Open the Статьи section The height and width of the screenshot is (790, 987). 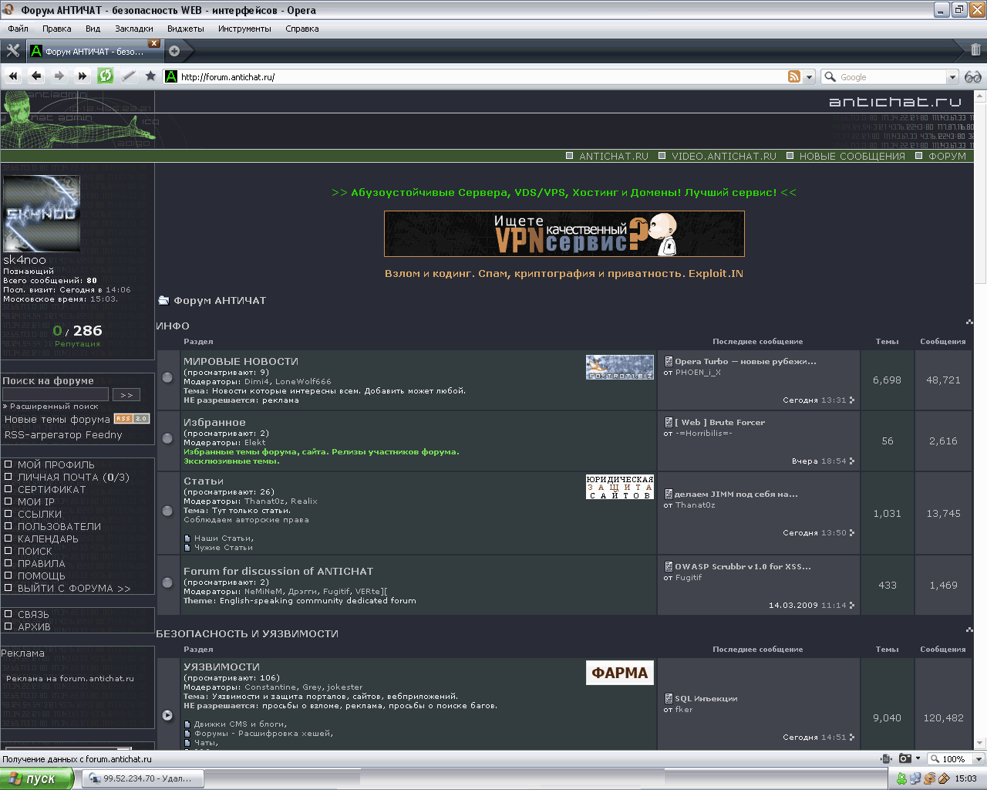[204, 481]
